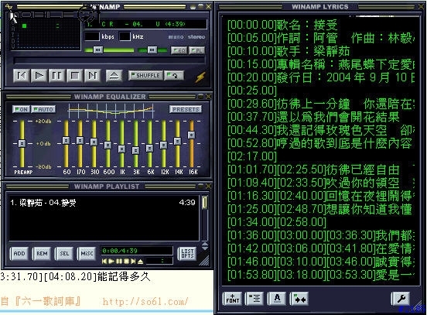Stop playback with the square Stop button
The width and height of the screenshot is (427, 315).
(75, 76)
